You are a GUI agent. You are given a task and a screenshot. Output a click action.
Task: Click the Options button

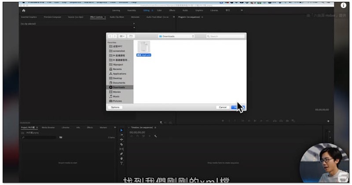point(115,107)
